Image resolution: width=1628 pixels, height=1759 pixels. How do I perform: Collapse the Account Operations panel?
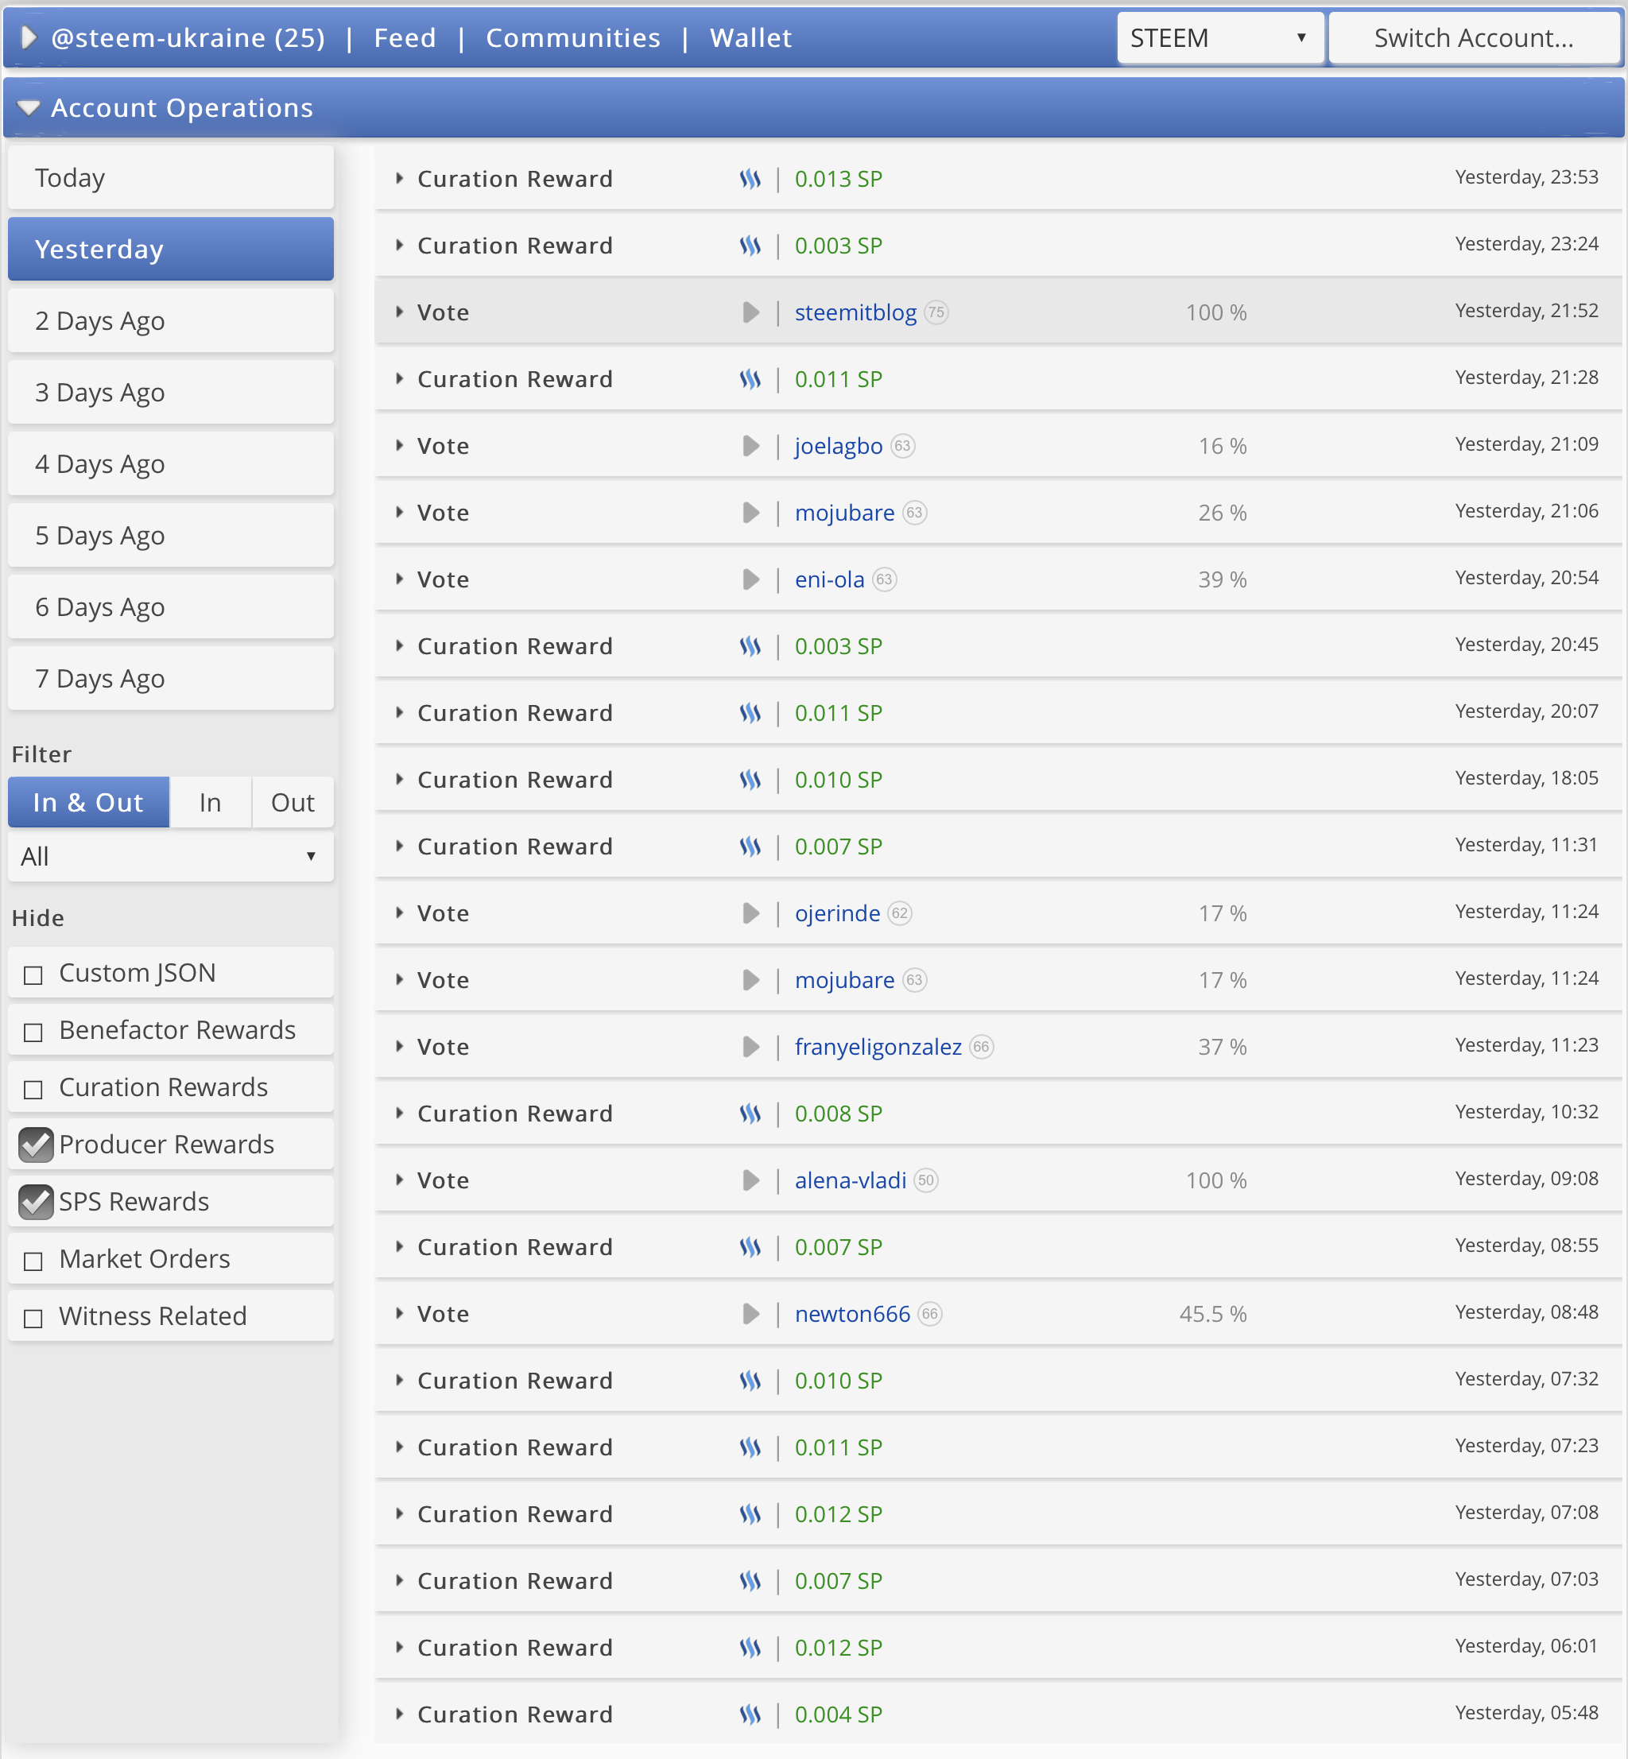point(29,108)
